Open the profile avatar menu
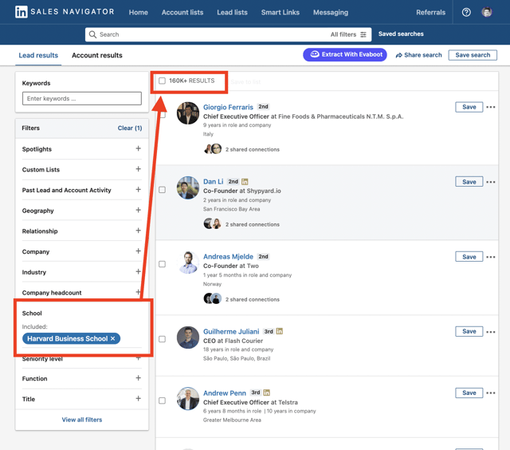Screen dimensions: 510x450 pyautogui.click(x=487, y=13)
